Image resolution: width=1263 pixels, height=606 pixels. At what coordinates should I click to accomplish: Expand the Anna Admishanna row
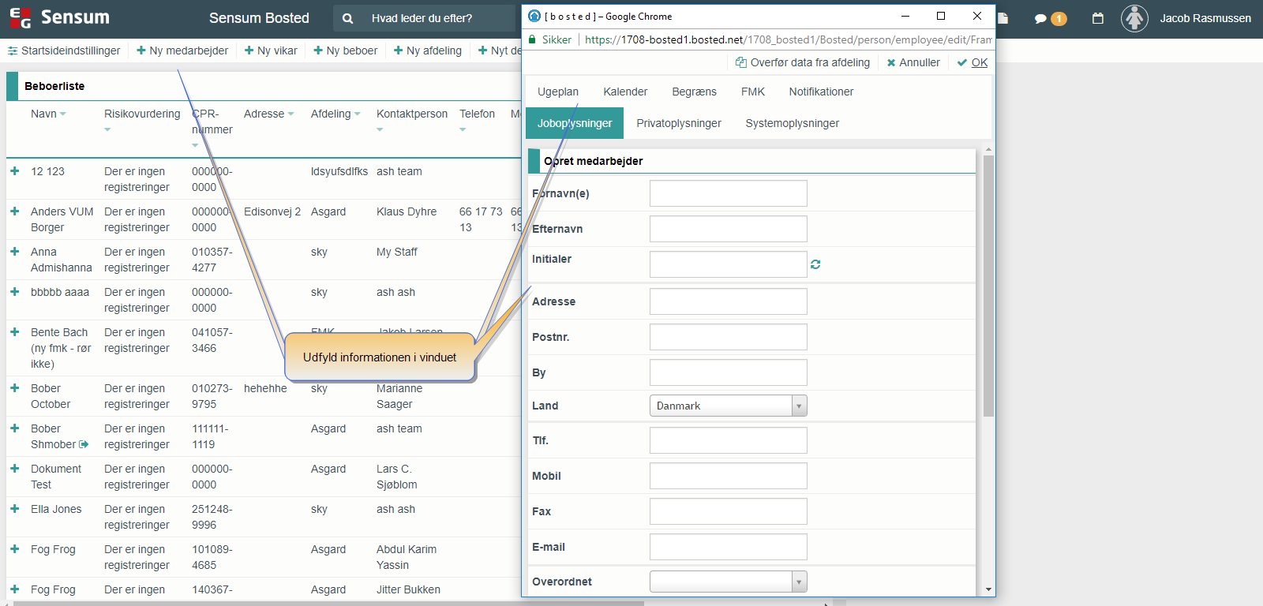coord(14,251)
